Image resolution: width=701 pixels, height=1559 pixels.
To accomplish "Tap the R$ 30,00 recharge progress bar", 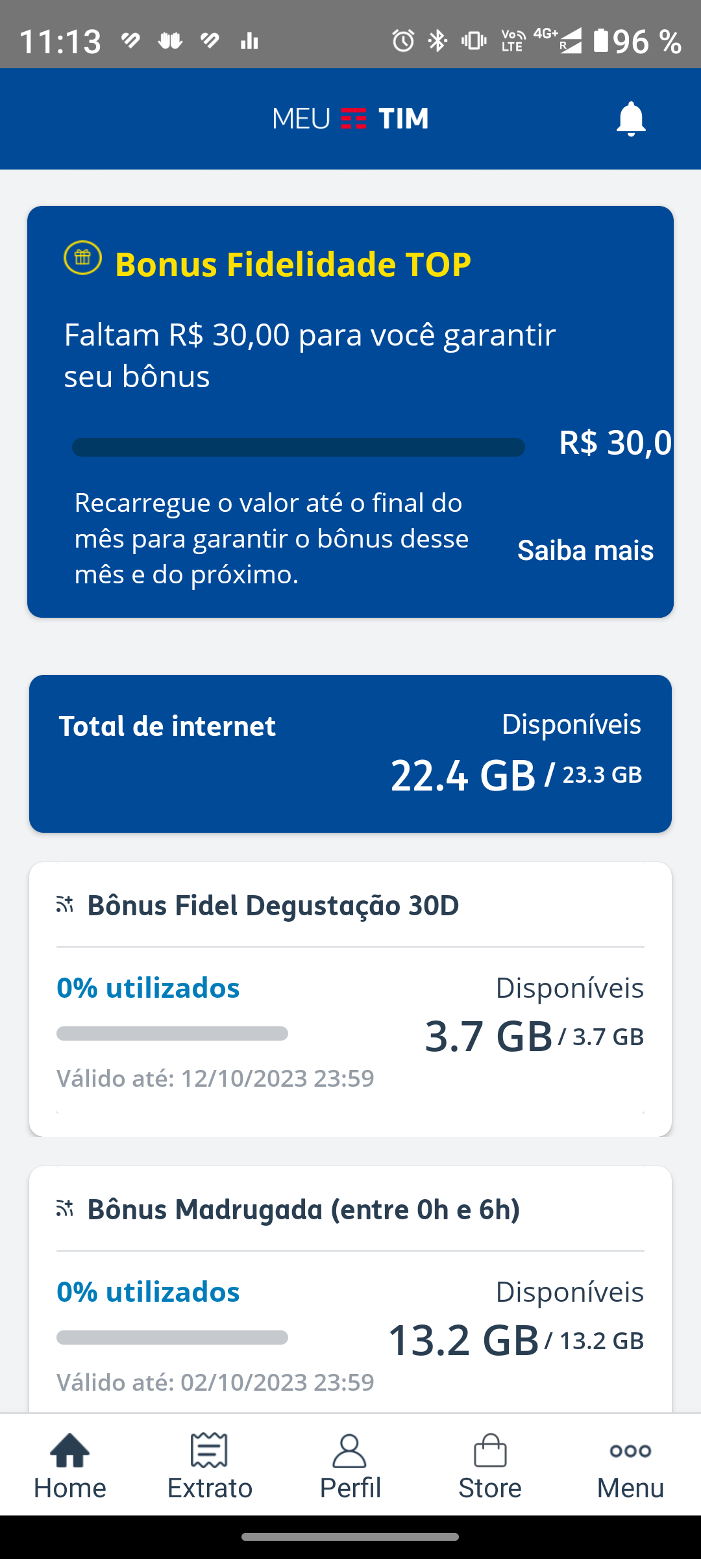I will (299, 447).
